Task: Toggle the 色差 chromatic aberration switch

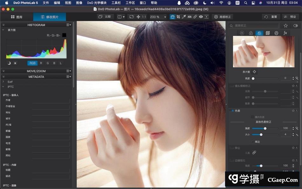Action: pyautogui.click(x=232, y=111)
